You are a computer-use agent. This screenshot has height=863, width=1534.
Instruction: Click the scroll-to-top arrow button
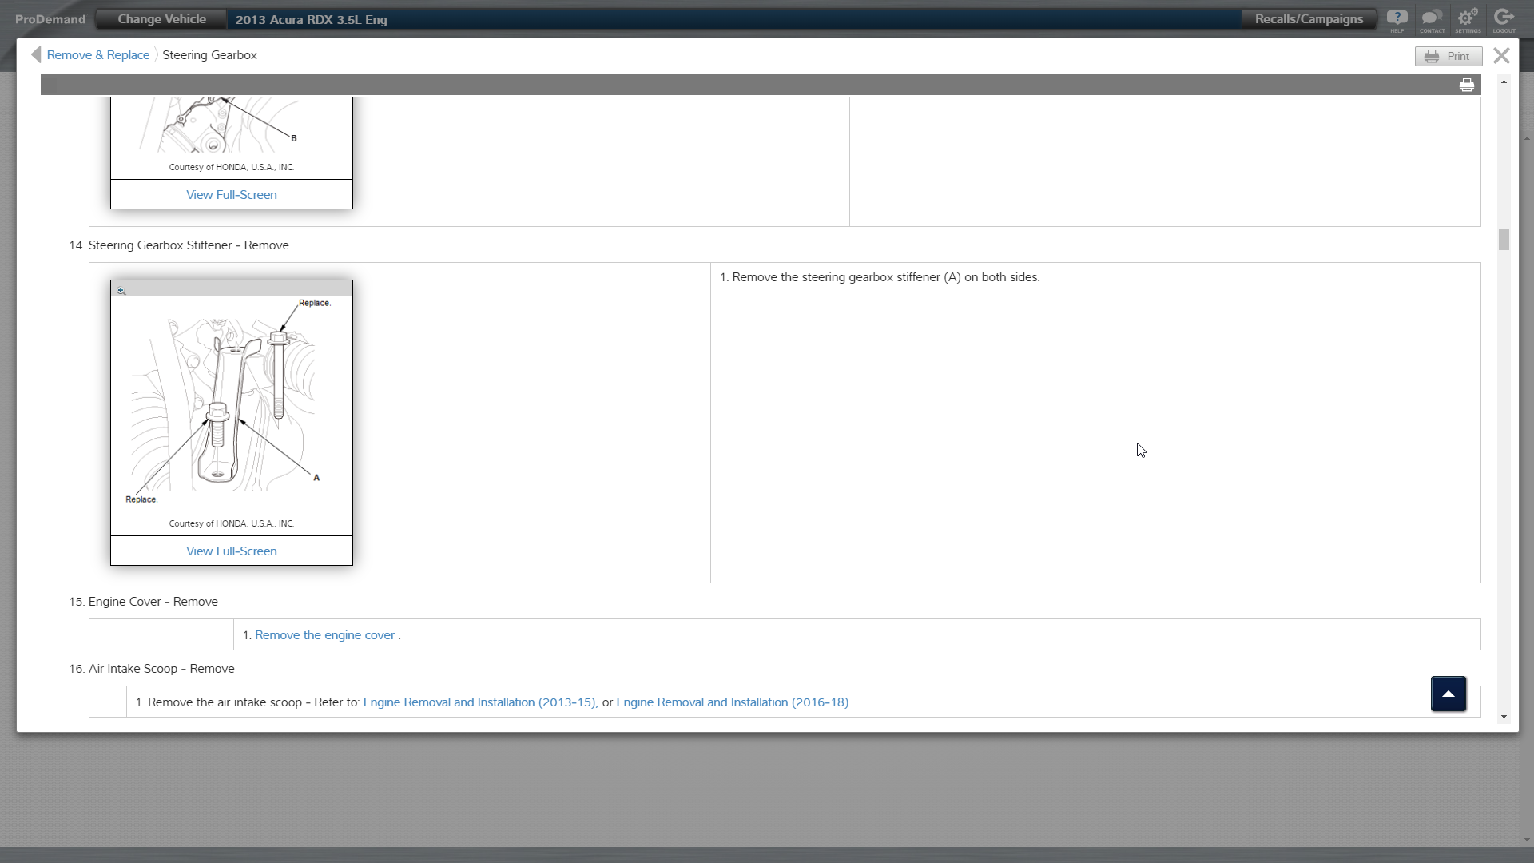coord(1448,694)
